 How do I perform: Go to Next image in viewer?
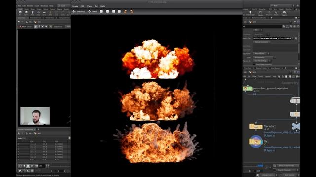(x=92, y=12)
